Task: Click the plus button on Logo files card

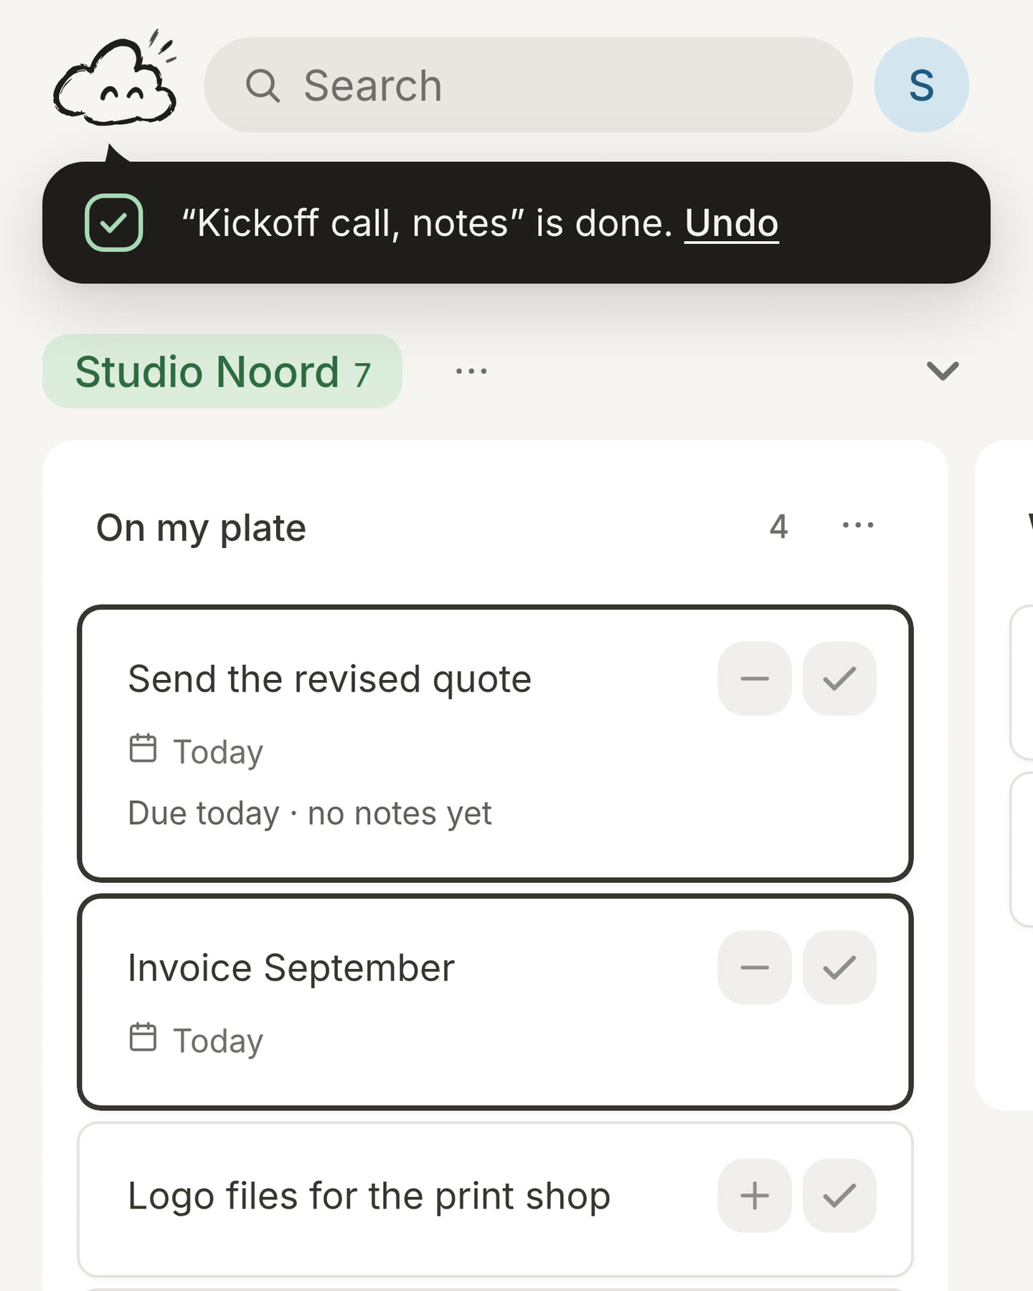Action: pyautogui.click(x=755, y=1196)
